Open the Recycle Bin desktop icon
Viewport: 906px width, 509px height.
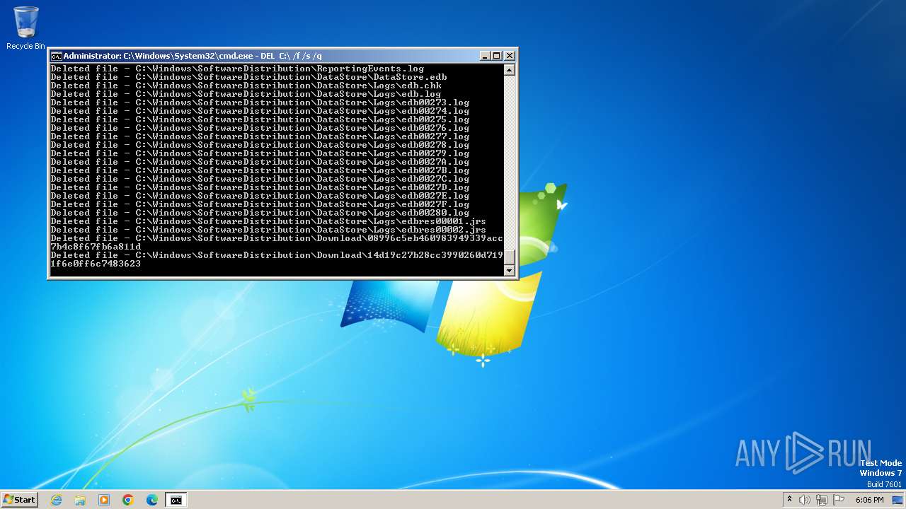pos(25,28)
